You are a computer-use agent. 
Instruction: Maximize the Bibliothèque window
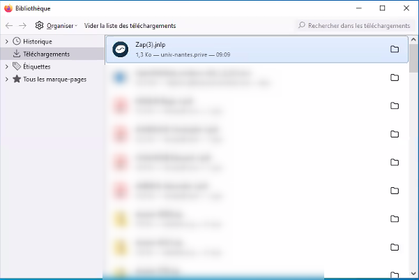pyautogui.click(x=382, y=8)
